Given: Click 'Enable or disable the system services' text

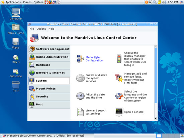Looking at the screenshot, I should [96, 78].
